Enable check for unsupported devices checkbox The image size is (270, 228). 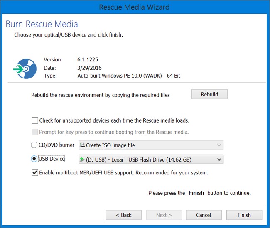[35, 120]
